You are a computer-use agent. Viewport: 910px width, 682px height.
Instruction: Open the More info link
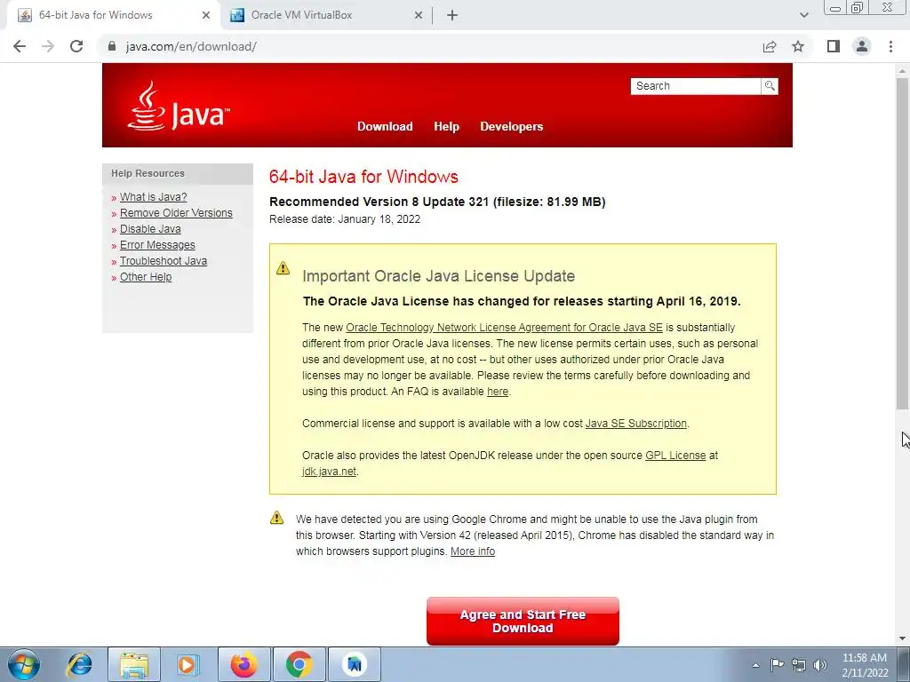point(473,551)
